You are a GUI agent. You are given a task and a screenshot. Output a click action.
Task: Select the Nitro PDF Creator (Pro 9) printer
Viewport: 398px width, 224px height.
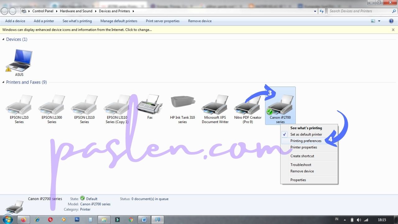[x=248, y=105]
